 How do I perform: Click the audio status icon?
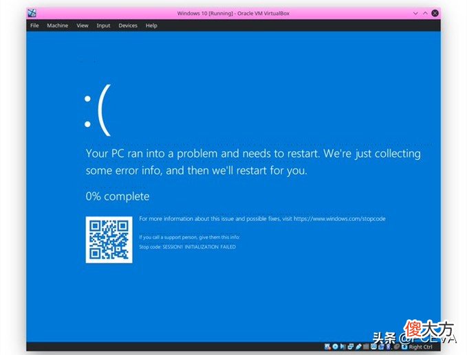click(343, 347)
